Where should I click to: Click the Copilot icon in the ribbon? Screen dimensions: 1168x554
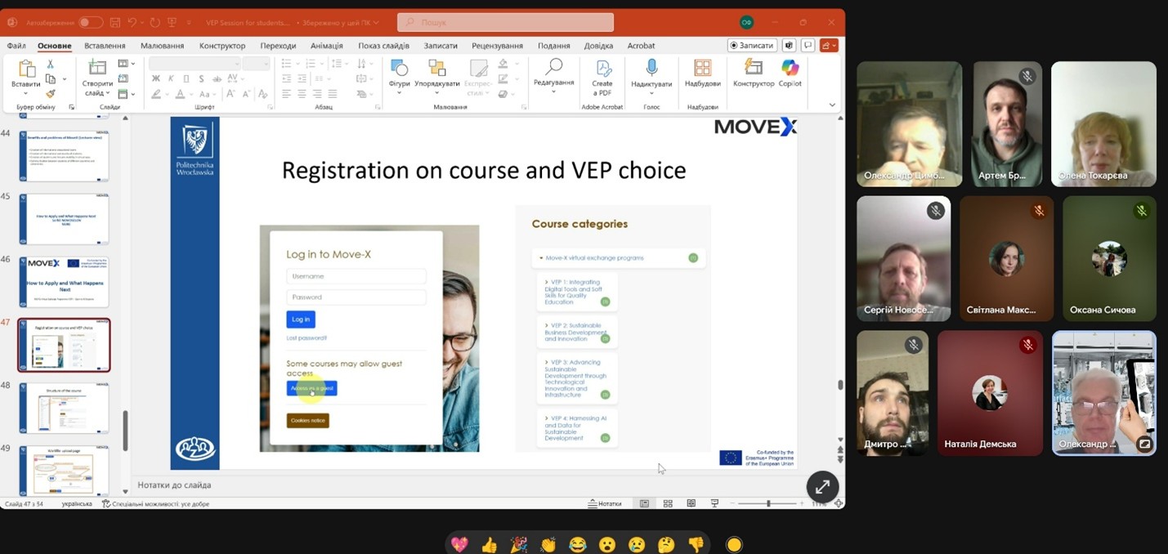[x=790, y=73]
